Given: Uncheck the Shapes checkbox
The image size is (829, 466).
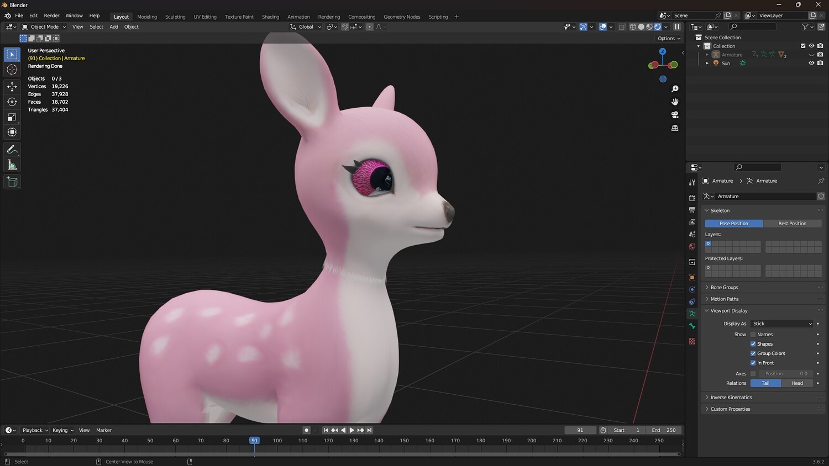Looking at the screenshot, I should [x=753, y=344].
